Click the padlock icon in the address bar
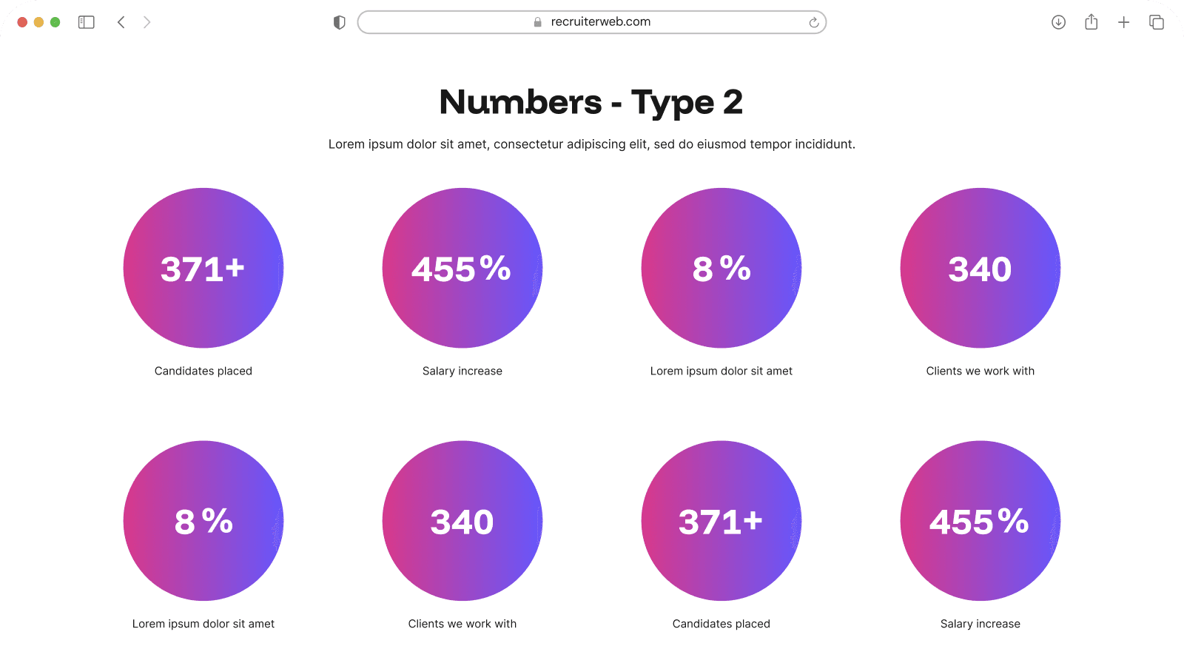Image resolution: width=1184 pixels, height=663 pixels. 535,21
